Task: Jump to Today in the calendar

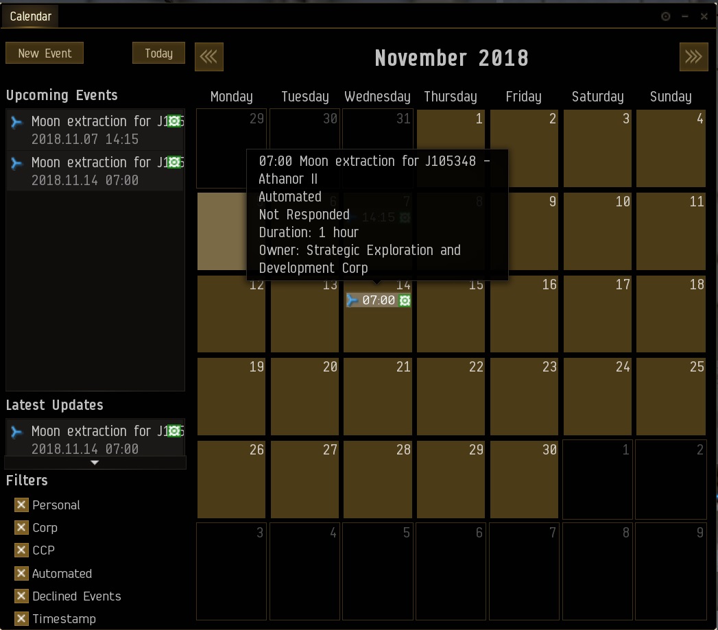Action: click(158, 53)
